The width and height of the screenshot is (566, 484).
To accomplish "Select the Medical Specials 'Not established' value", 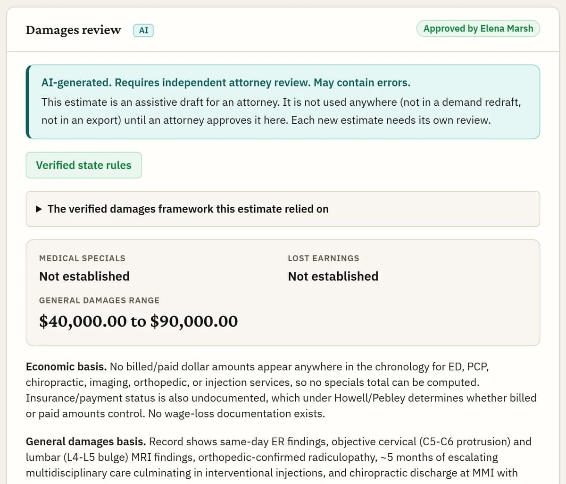I will click(x=84, y=276).
